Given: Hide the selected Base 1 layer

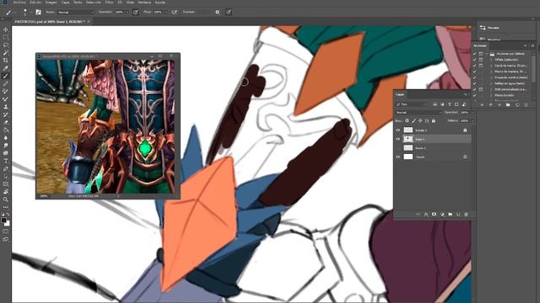Looking at the screenshot, I should [x=398, y=139].
